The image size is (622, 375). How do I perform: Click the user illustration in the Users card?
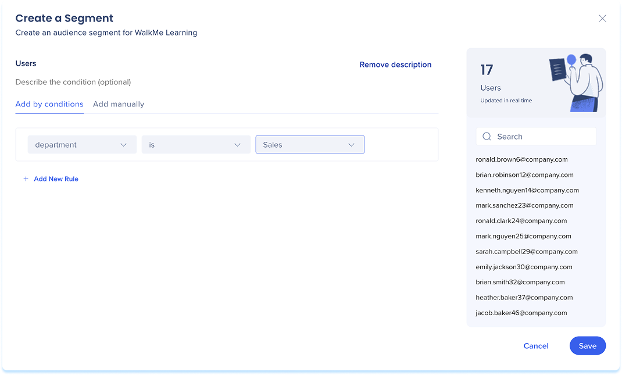coord(575,81)
